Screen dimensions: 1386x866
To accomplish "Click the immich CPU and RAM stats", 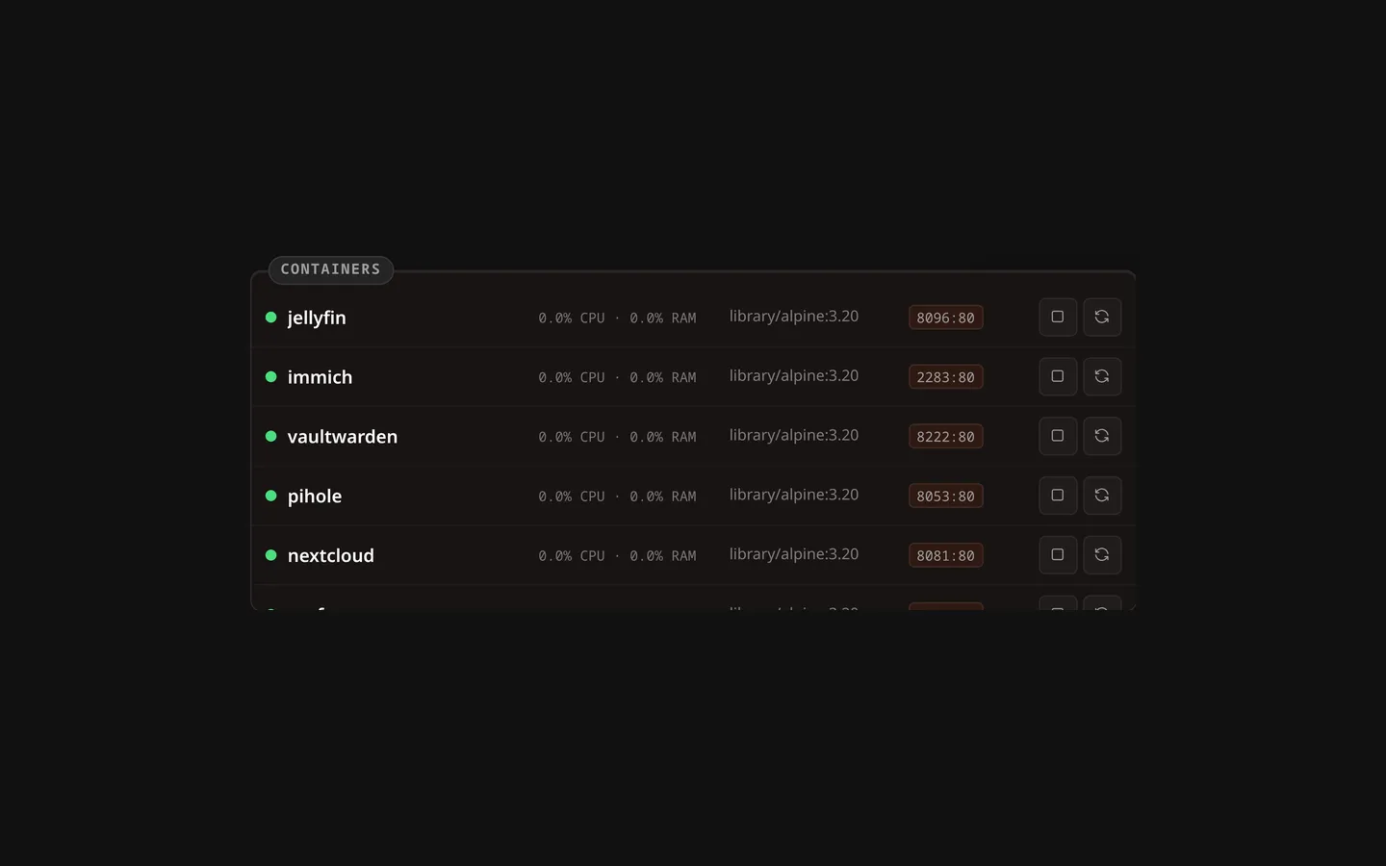I will 617,377.
